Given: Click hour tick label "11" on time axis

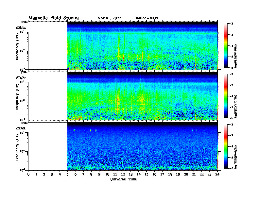Looking at the screenshot, I should pyautogui.click(x=115, y=175).
